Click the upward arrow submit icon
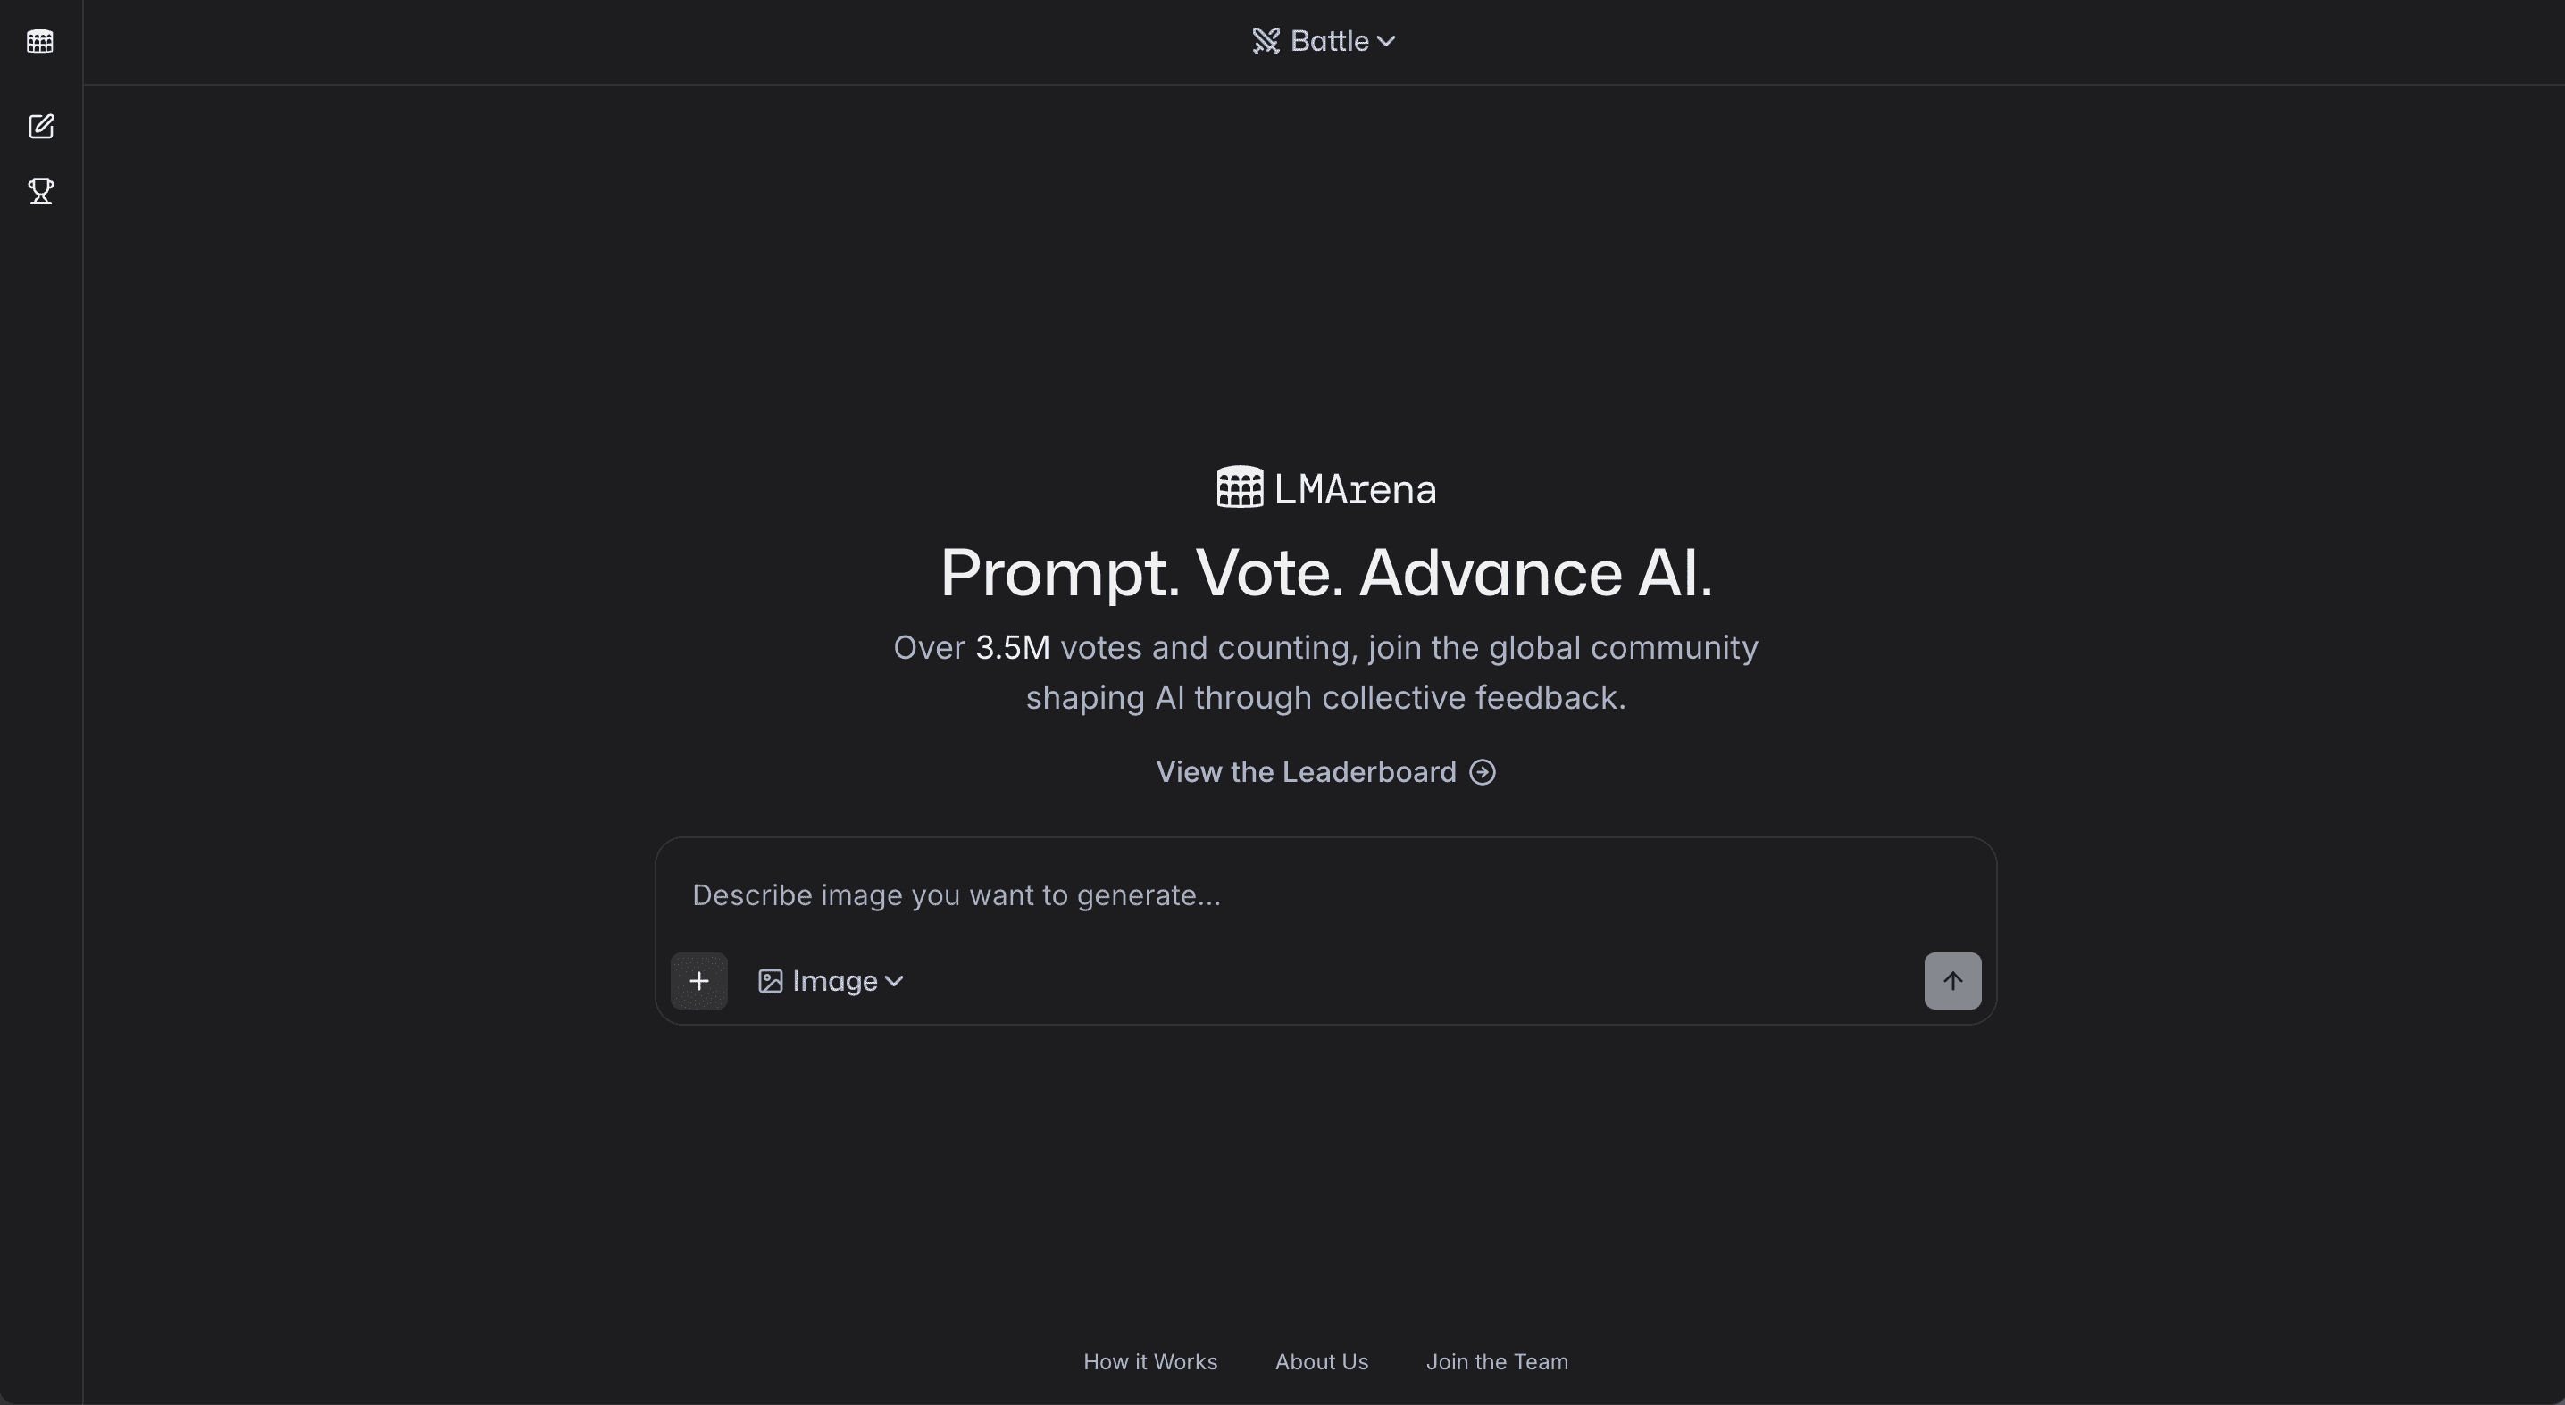 1951,980
